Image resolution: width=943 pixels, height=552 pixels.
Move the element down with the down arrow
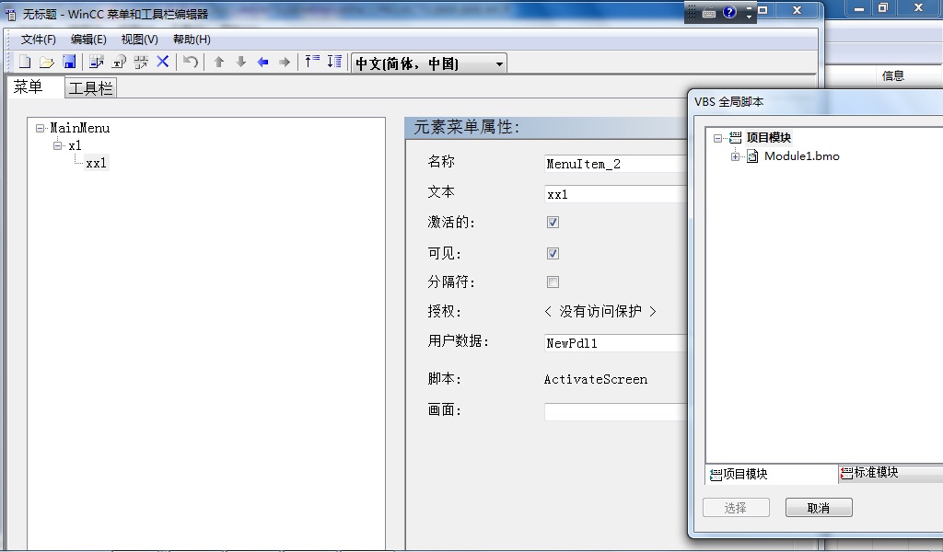[x=240, y=62]
